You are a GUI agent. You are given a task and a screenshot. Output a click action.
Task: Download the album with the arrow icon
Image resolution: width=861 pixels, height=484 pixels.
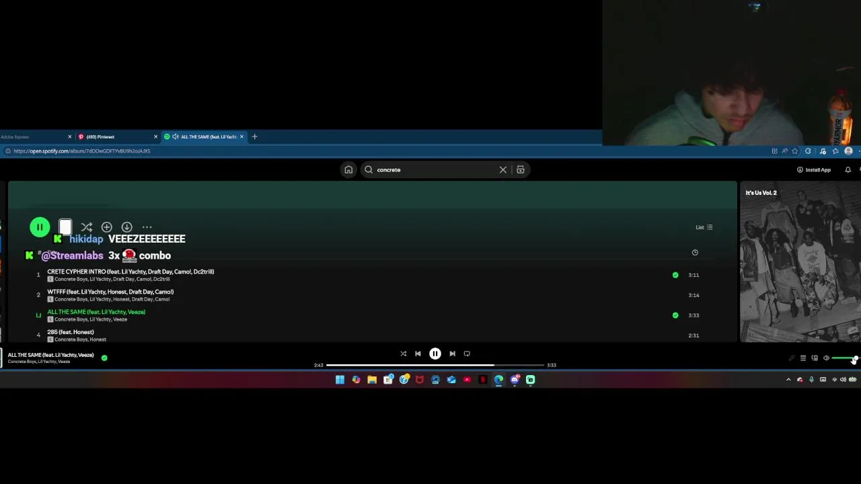coord(126,227)
